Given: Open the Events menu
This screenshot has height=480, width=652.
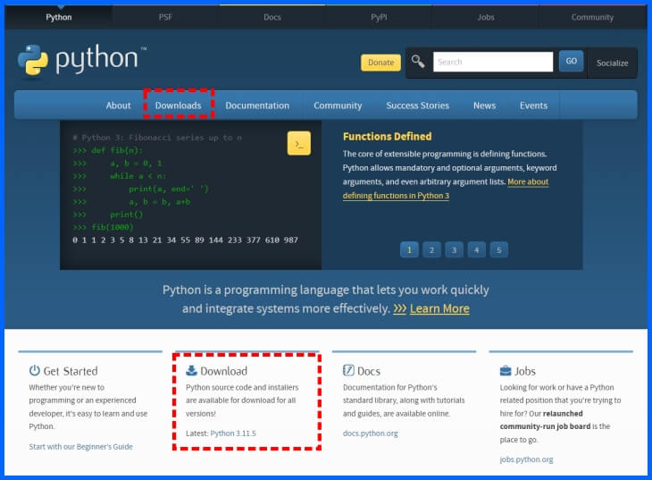Looking at the screenshot, I should [533, 105].
